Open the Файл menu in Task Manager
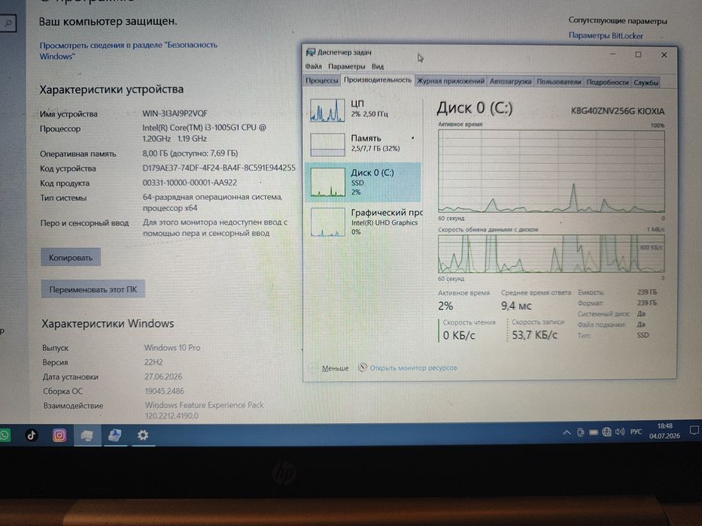 coord(314,66)
